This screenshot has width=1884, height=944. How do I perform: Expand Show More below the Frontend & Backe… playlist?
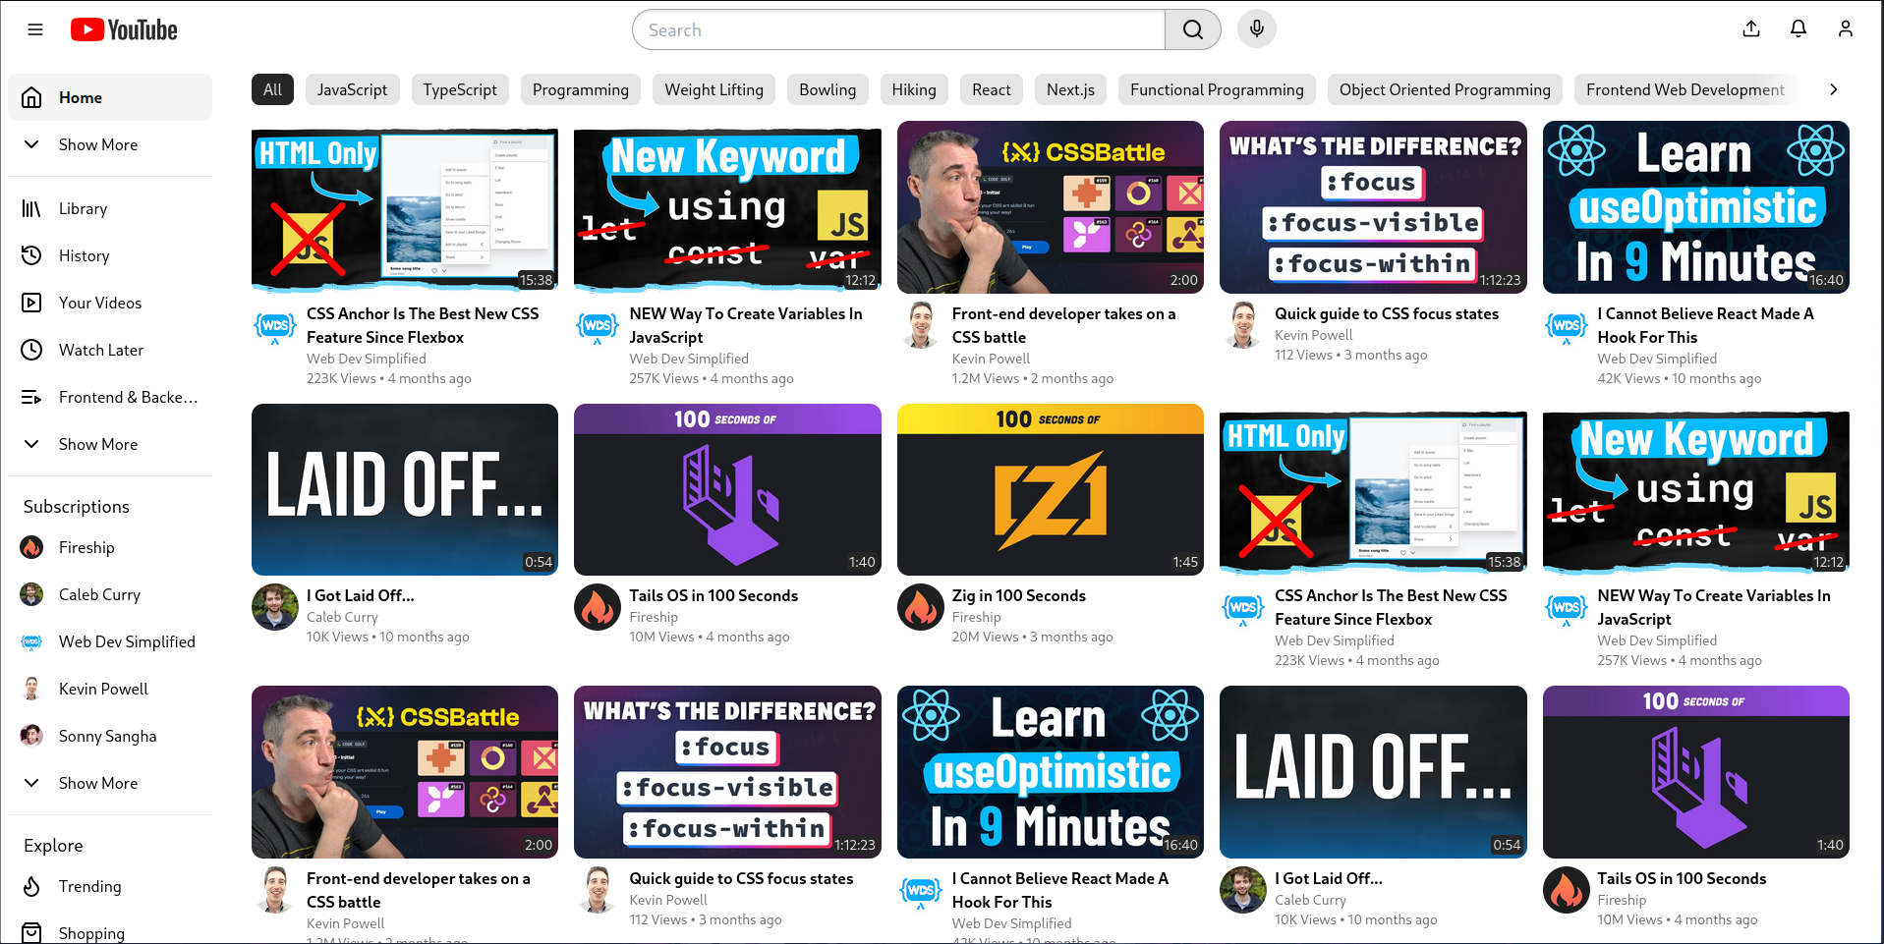[110, 444]
